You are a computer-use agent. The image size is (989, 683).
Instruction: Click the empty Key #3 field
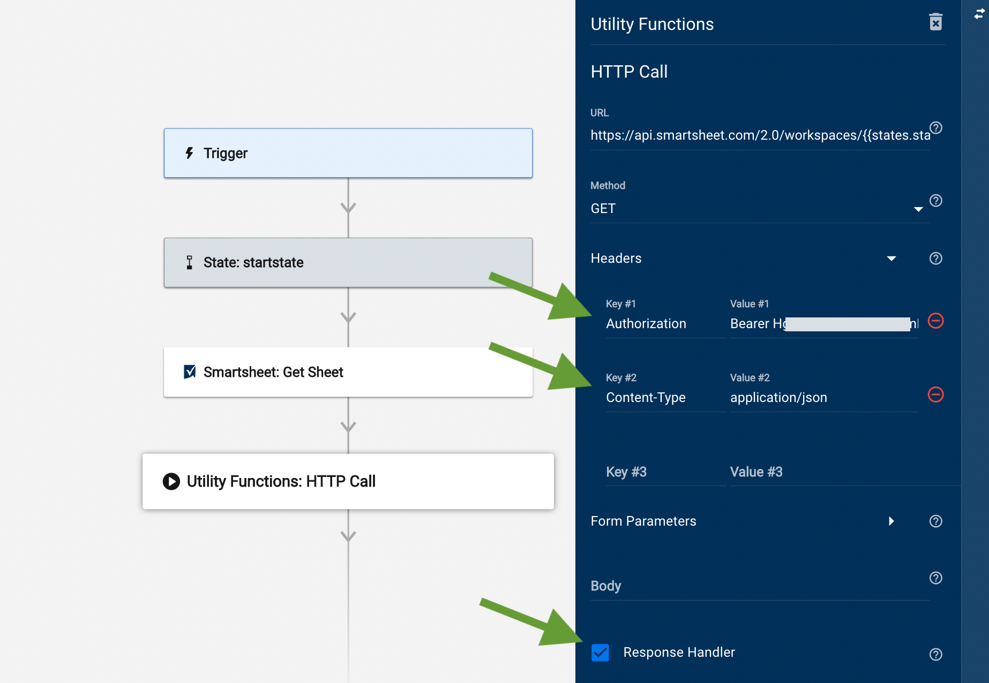click(665, 472)
